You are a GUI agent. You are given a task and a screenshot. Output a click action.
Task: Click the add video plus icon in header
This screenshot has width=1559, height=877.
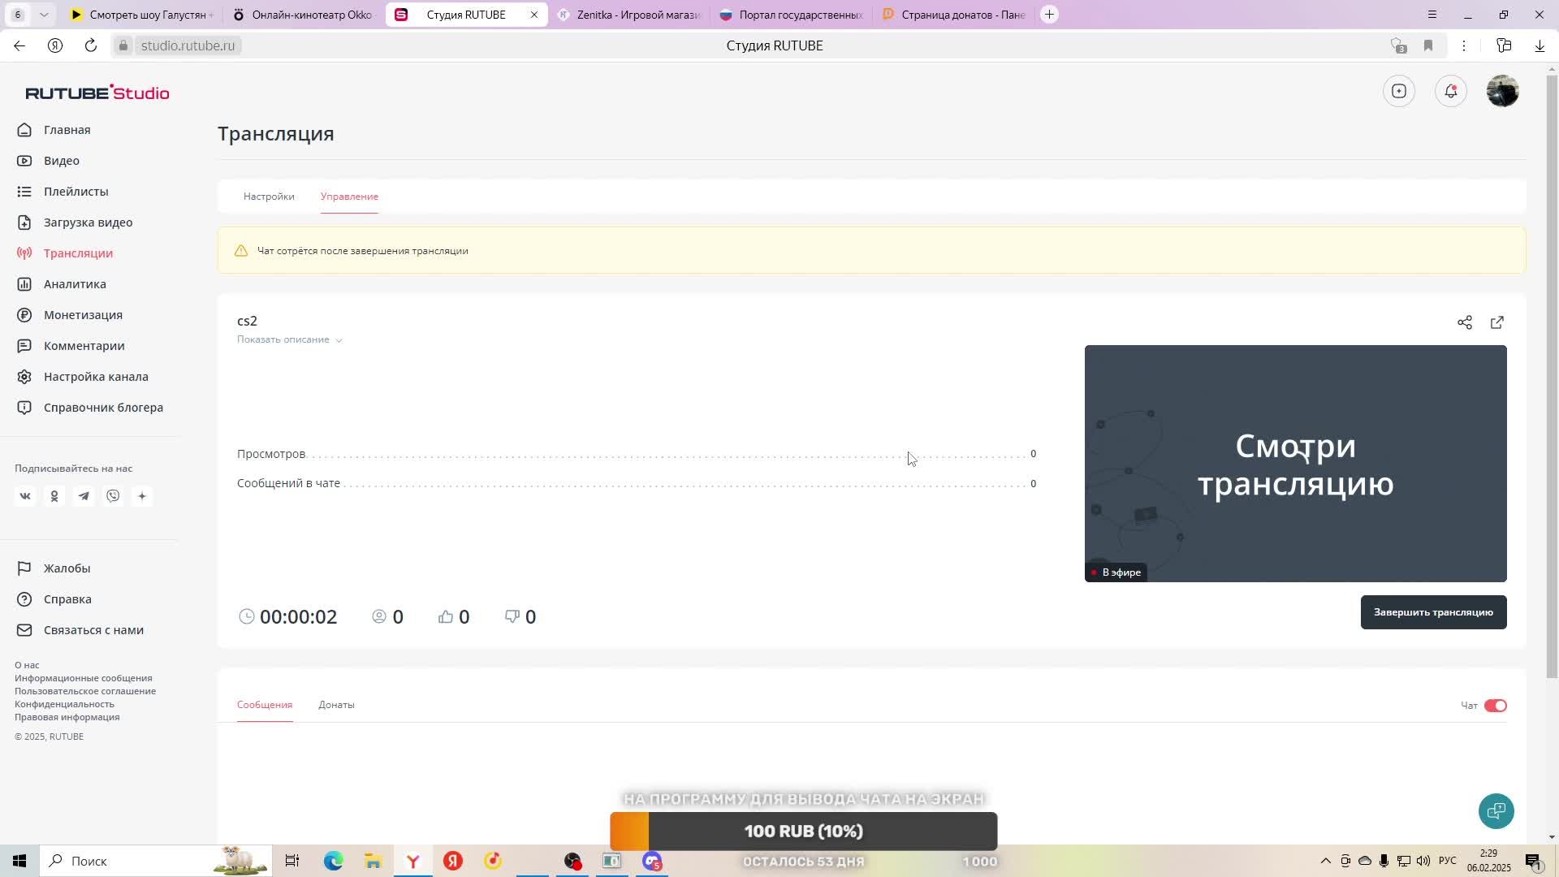1399,91
